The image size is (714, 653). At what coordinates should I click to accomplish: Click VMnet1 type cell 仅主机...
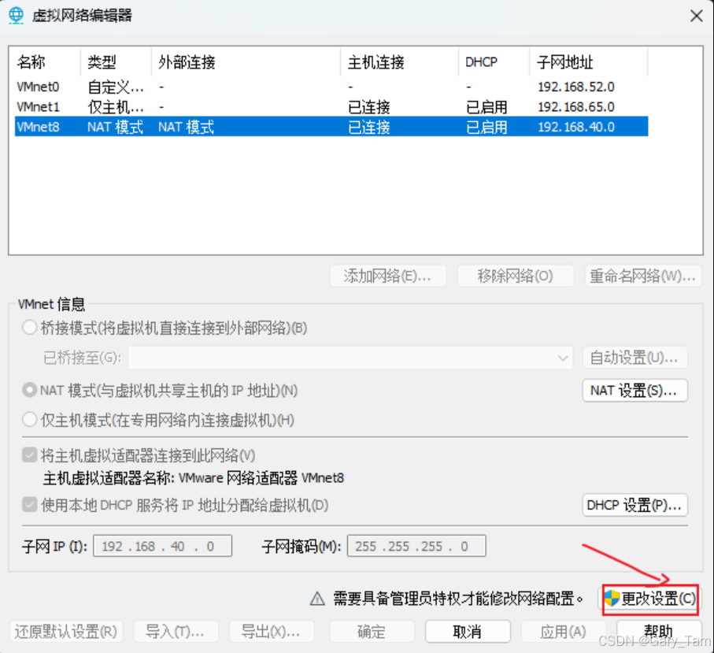(116, 107)
